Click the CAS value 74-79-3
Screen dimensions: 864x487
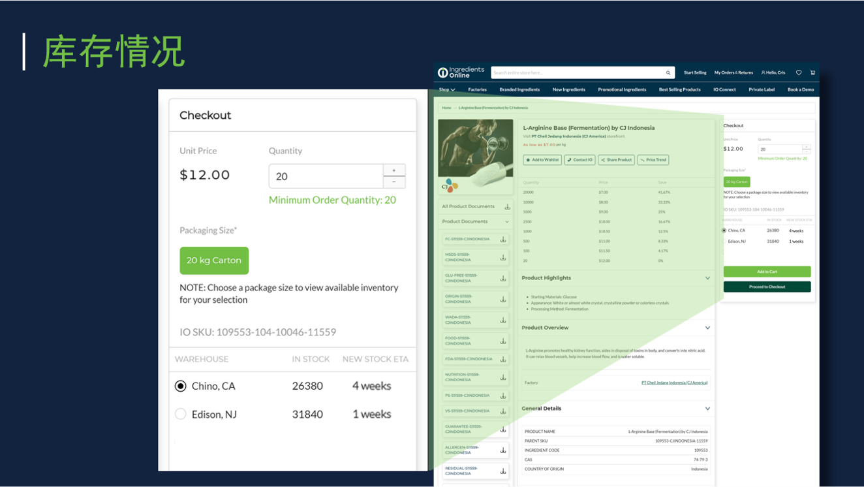coord(701,460)
